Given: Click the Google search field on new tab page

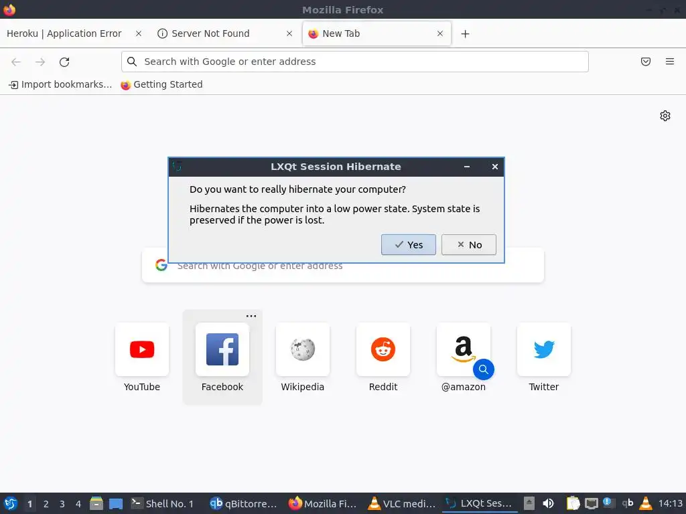Looking at the screenshot, I should click(343, 265).
